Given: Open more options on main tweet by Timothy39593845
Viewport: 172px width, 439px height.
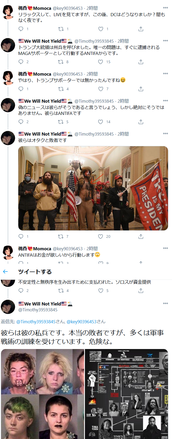Looking at the screenshot, I should point(166,303).
